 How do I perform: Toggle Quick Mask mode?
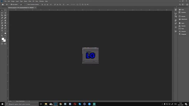click(x=2, y=44)
